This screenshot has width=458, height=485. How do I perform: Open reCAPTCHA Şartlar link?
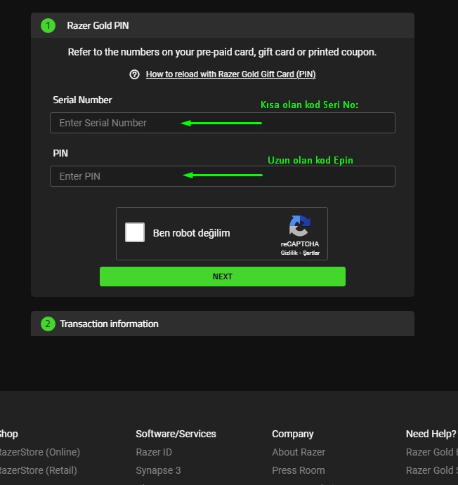(311, 253)
